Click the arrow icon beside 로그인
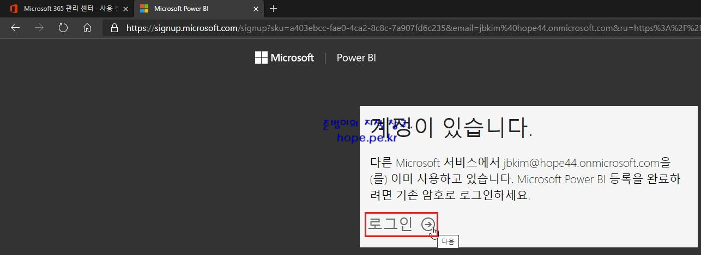 tap(428, 224)
